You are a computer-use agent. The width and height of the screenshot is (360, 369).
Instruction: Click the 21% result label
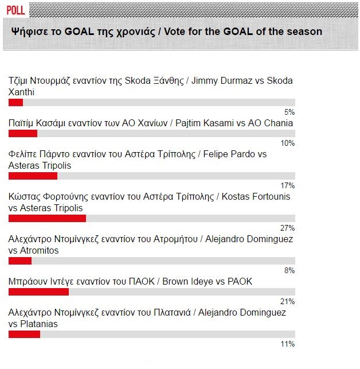coord(288,301)
